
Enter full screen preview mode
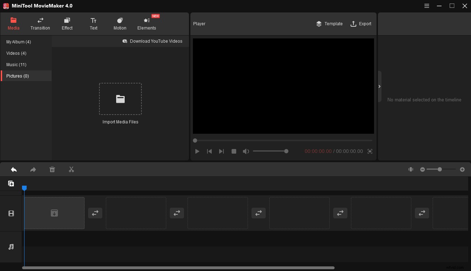point(370,151)
